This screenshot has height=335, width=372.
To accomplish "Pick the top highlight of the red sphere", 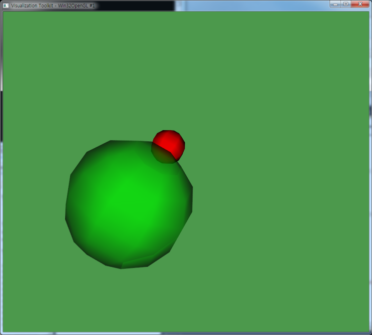I will pos(168,135).
